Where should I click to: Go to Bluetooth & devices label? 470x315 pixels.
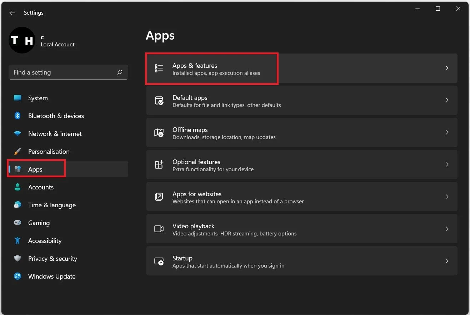click(56, 116)
